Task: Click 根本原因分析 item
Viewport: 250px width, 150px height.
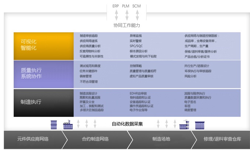Action: coord(139,51)
